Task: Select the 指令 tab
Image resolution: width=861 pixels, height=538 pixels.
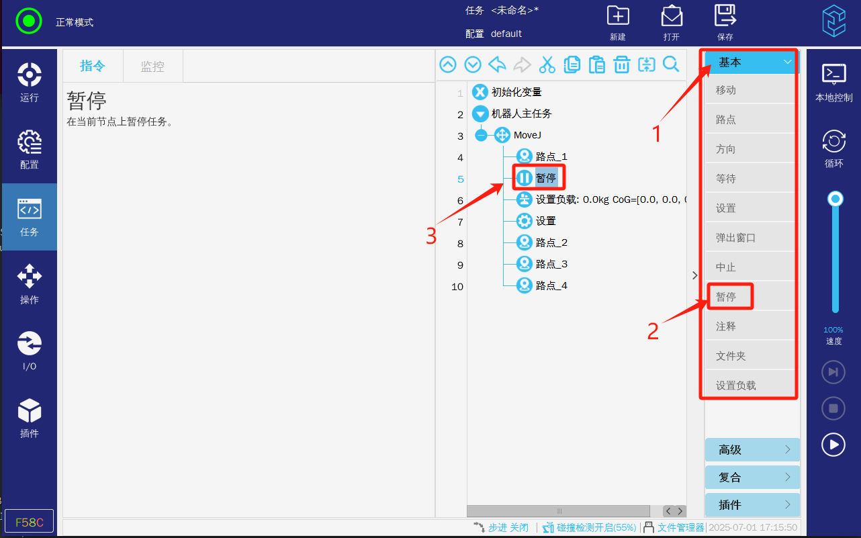Action: coord(93,66)
